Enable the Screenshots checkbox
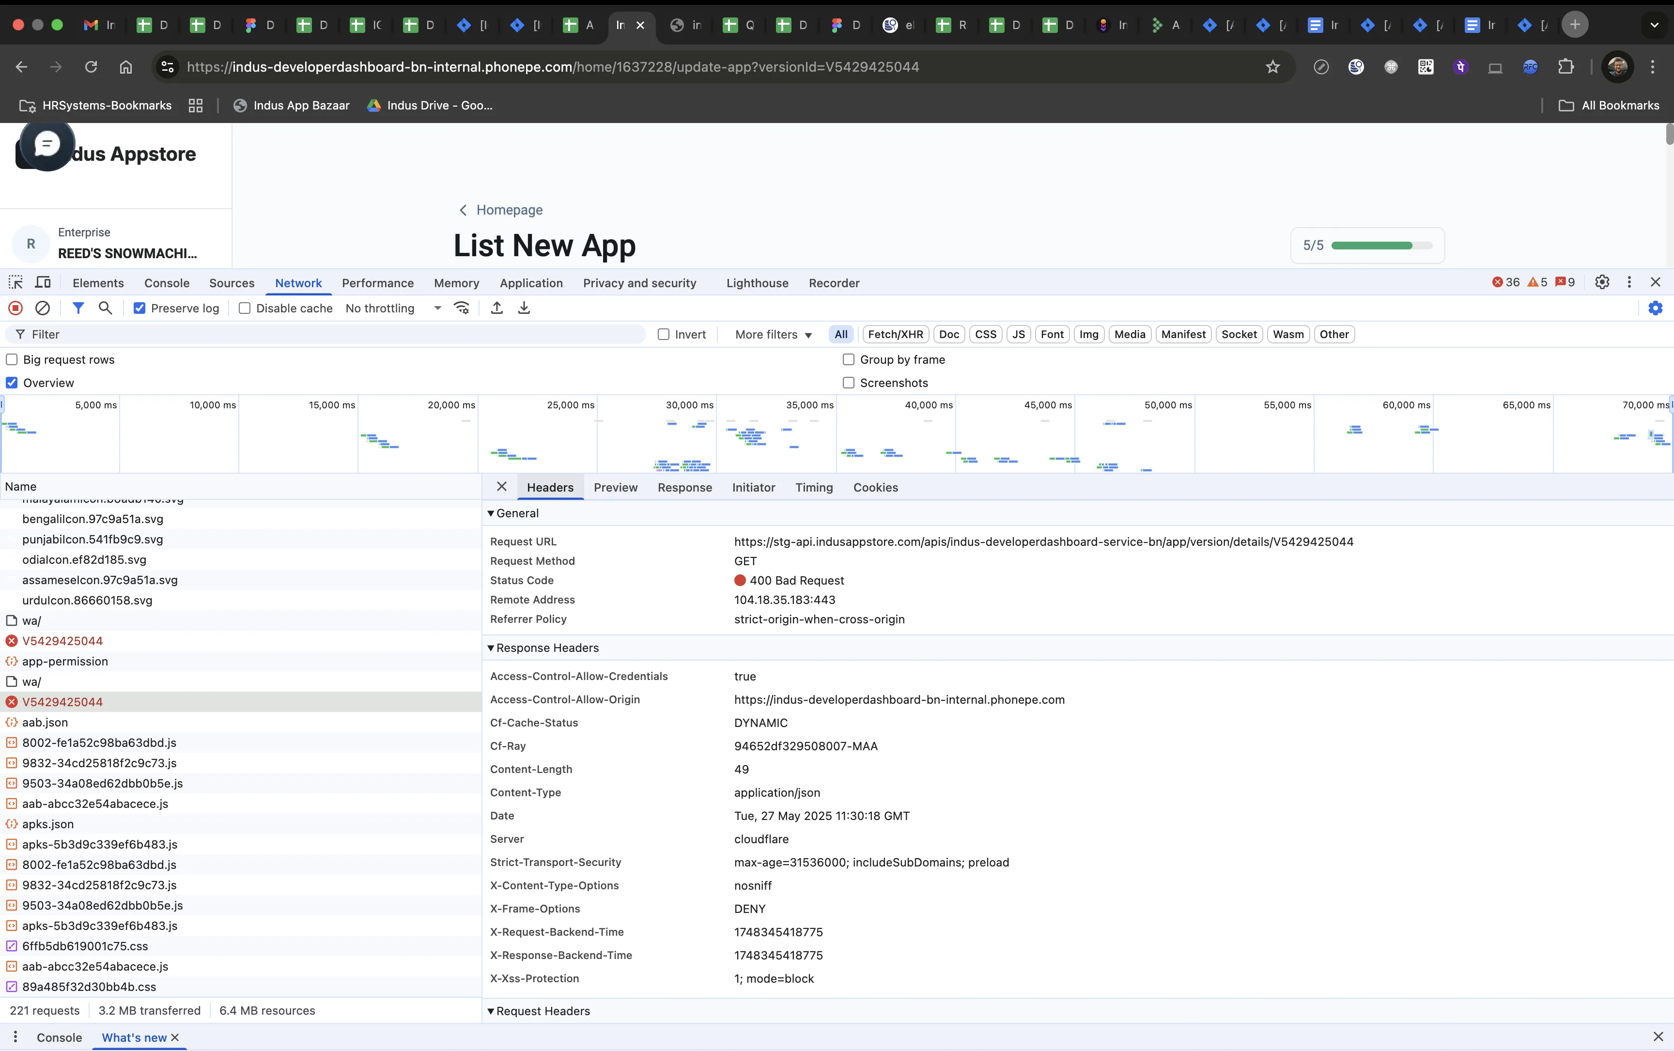 pos(848,383)
